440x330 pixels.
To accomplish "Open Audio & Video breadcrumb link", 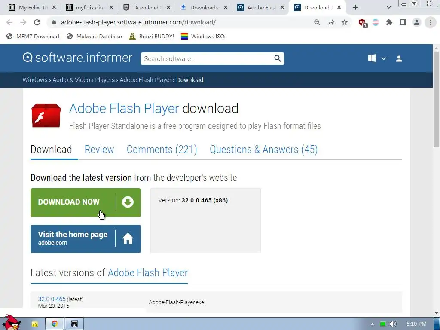I will pyautogui.click(x=71, y=80).
